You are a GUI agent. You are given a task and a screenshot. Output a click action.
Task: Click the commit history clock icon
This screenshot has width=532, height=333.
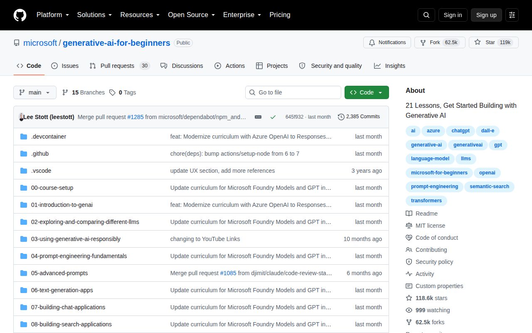pos(341,117)
